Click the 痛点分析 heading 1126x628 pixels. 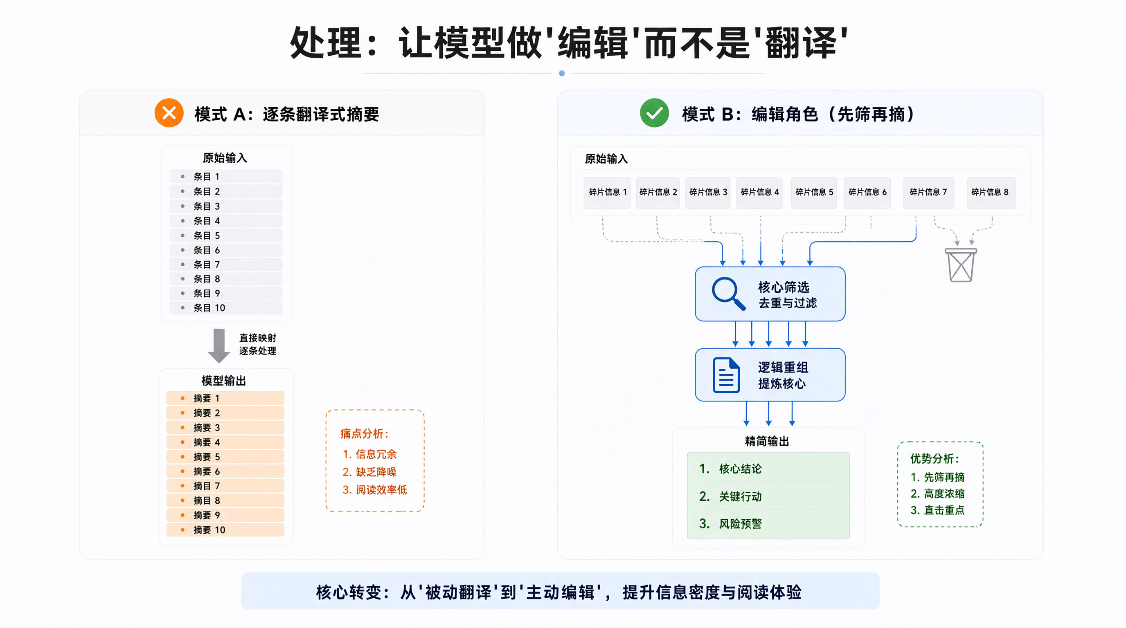click(x=364, y=434)
